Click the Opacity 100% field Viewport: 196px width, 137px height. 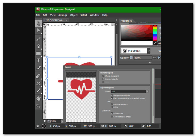click(143, 58)
